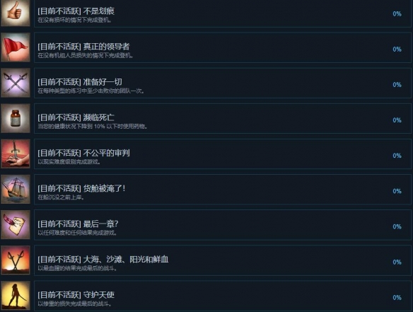Open the dagger and hand icon

coord(16,154)
